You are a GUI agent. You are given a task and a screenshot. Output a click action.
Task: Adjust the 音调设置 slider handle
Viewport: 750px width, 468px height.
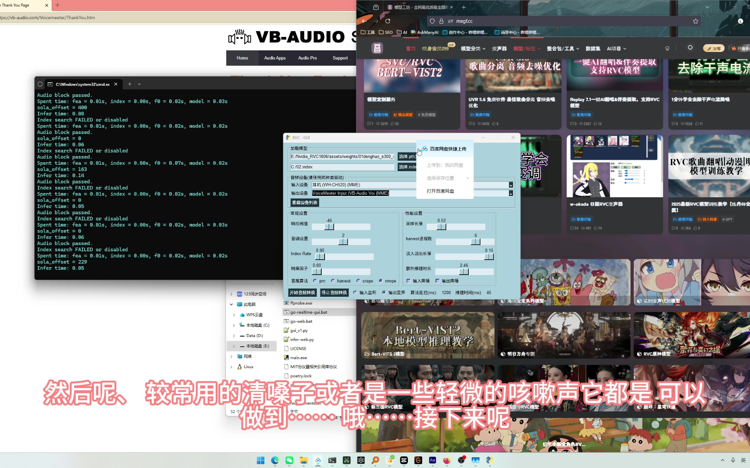point(343,242)
